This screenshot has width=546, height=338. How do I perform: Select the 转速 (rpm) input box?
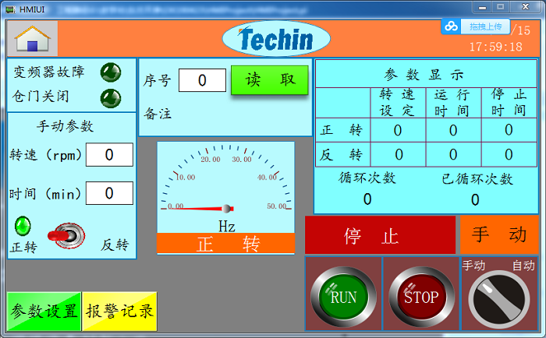pyautogui.click(x=108, y=155)
